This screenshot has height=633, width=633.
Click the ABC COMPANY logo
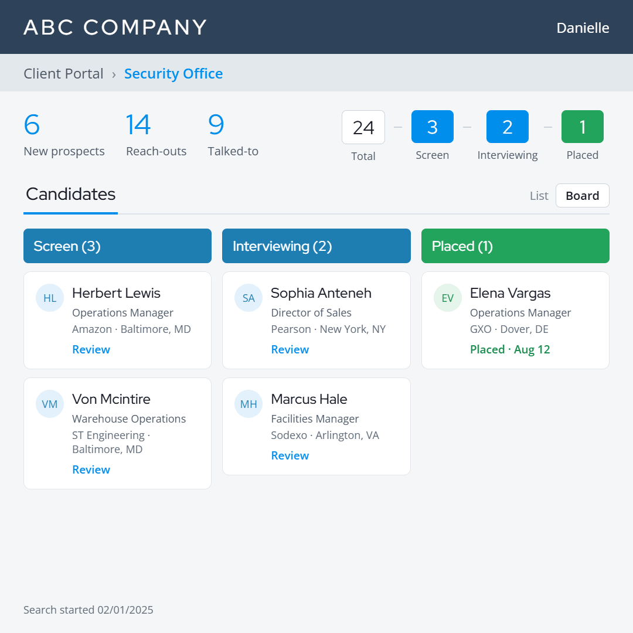[115, 28]
